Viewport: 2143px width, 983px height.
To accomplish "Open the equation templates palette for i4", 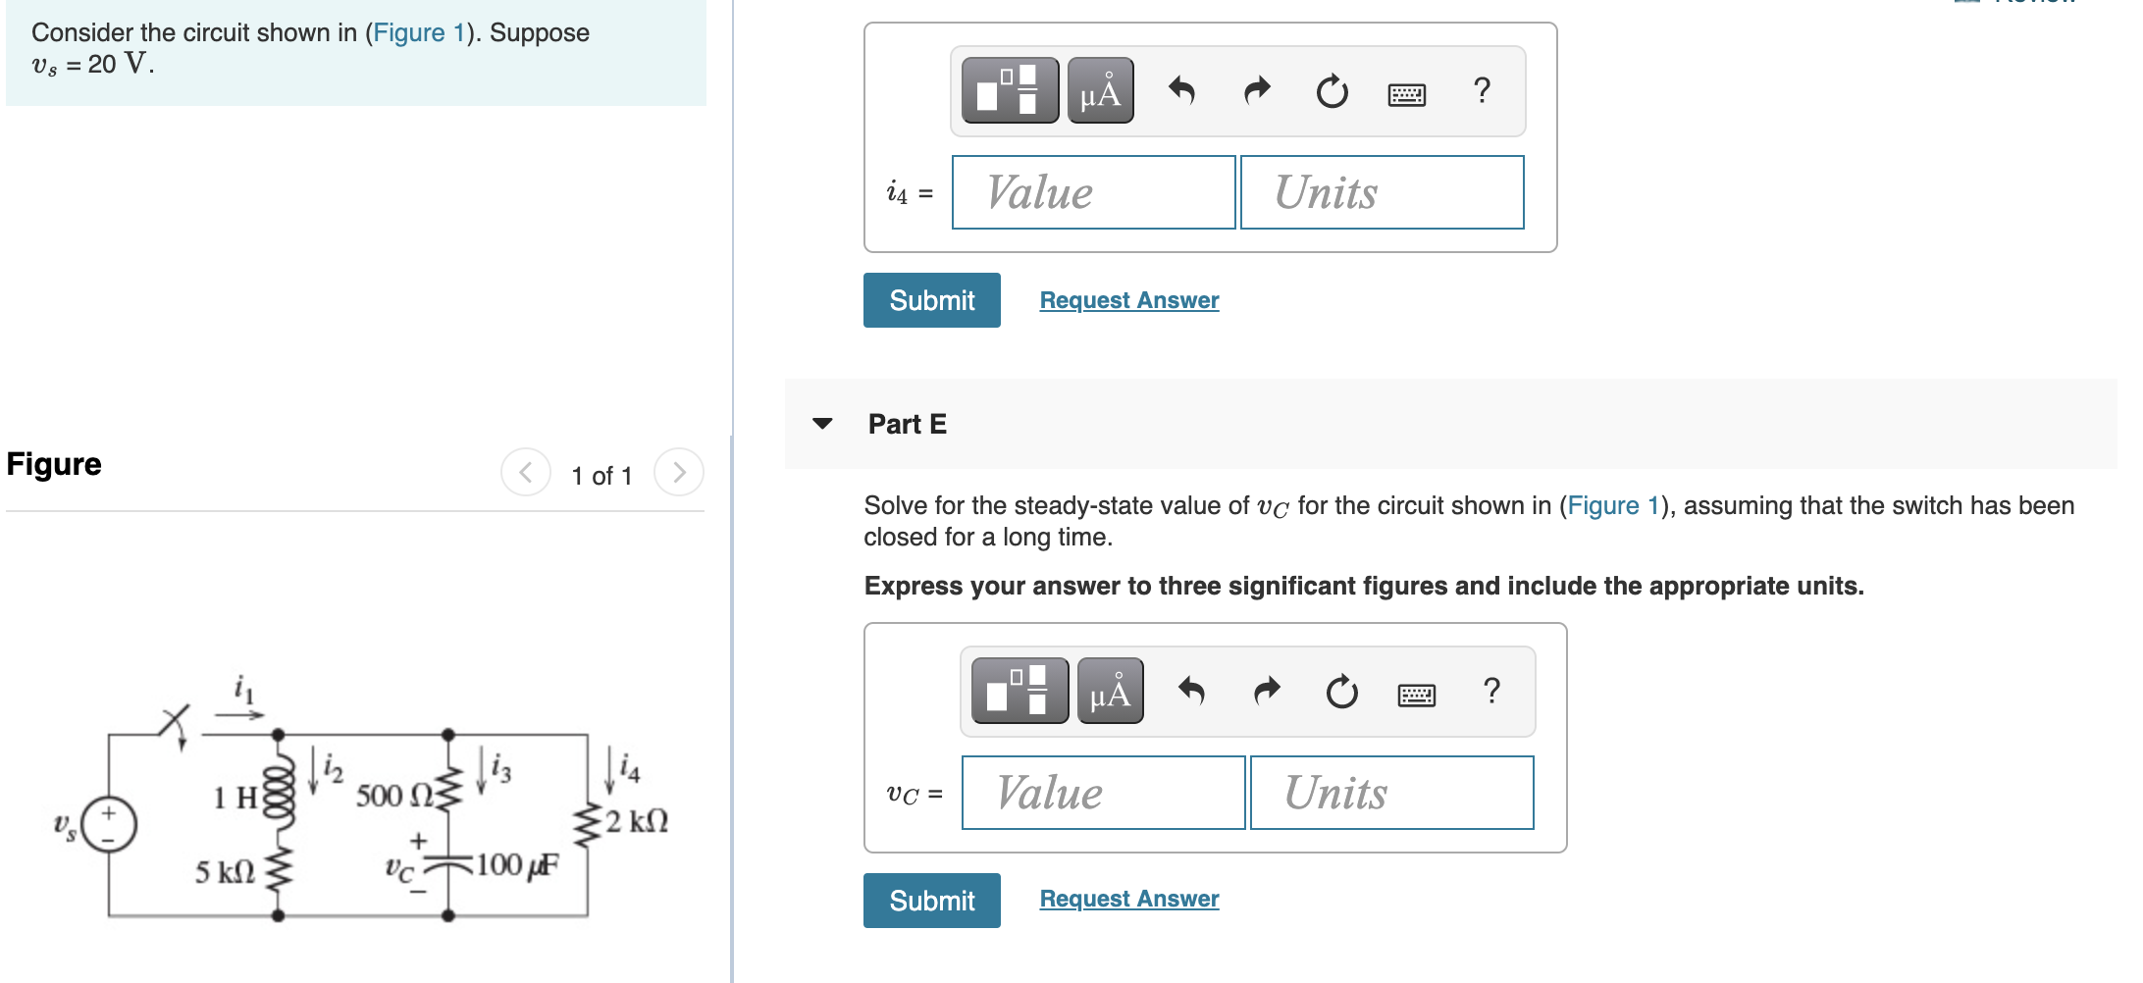I will coord(1011,91).
